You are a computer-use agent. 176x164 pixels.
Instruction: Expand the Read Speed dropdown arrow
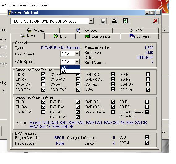point(77,54)
